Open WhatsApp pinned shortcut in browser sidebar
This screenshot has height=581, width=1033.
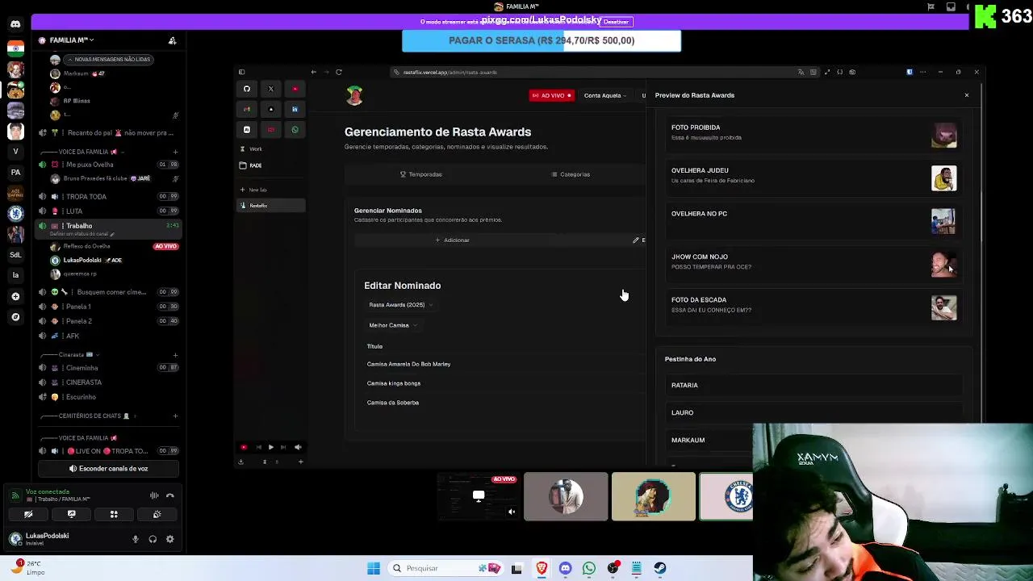(x=295, y=129)
